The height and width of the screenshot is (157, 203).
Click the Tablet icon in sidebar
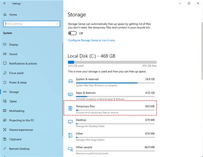5,101
